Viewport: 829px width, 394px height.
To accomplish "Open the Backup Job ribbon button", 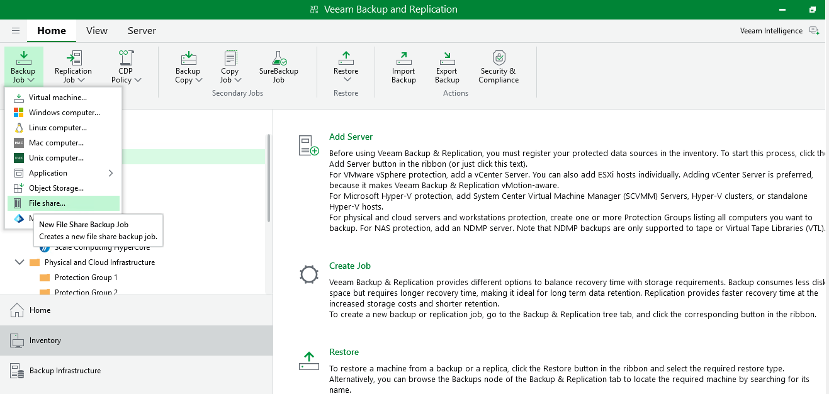I will tap(23, 66).
